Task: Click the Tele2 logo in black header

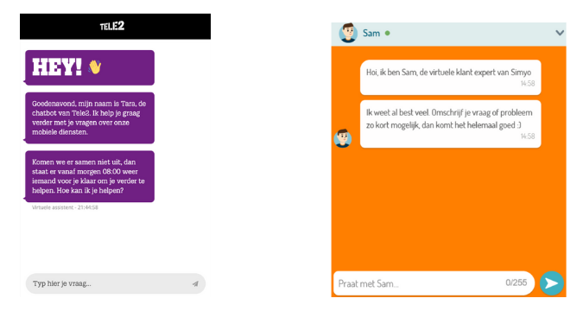Action: (112, 26)
